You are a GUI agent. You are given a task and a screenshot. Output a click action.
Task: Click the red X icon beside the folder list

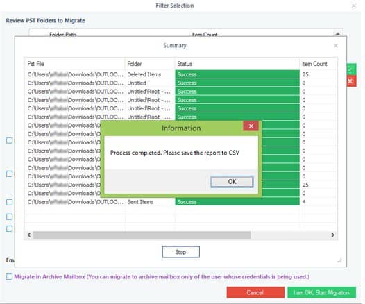[x=351, y=81]
